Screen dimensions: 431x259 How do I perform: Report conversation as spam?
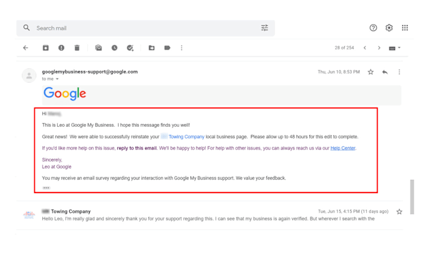(x=61, y=47)
